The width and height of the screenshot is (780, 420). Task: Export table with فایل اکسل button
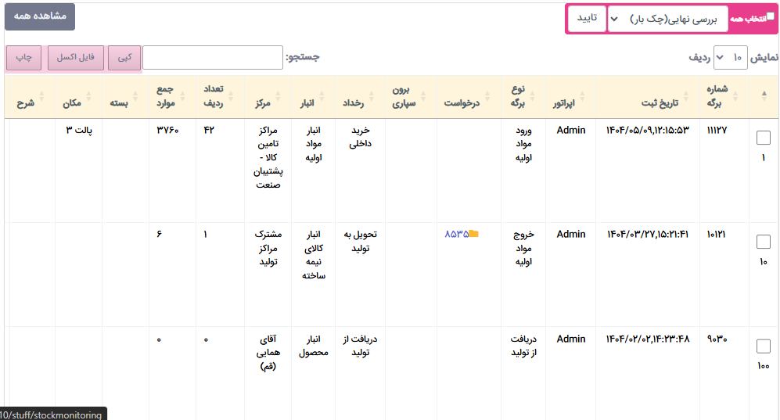click(75, 58)
